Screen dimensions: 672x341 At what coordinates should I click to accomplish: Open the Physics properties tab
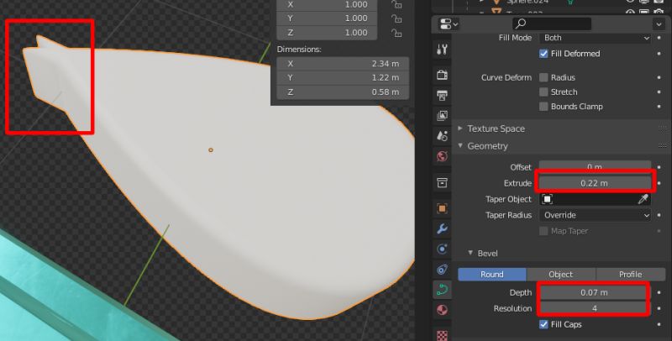click(442, 249)
